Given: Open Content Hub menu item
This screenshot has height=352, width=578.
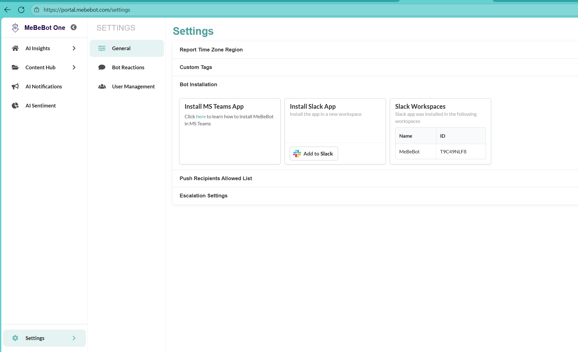Looking at the screenshot, I should (44, 67).
